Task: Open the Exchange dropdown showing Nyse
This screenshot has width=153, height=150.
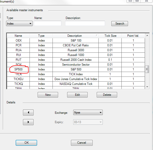Action: [x=88, y=113]
